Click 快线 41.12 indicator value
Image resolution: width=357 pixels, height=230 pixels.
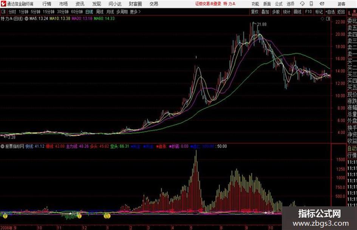click(35, 146)
